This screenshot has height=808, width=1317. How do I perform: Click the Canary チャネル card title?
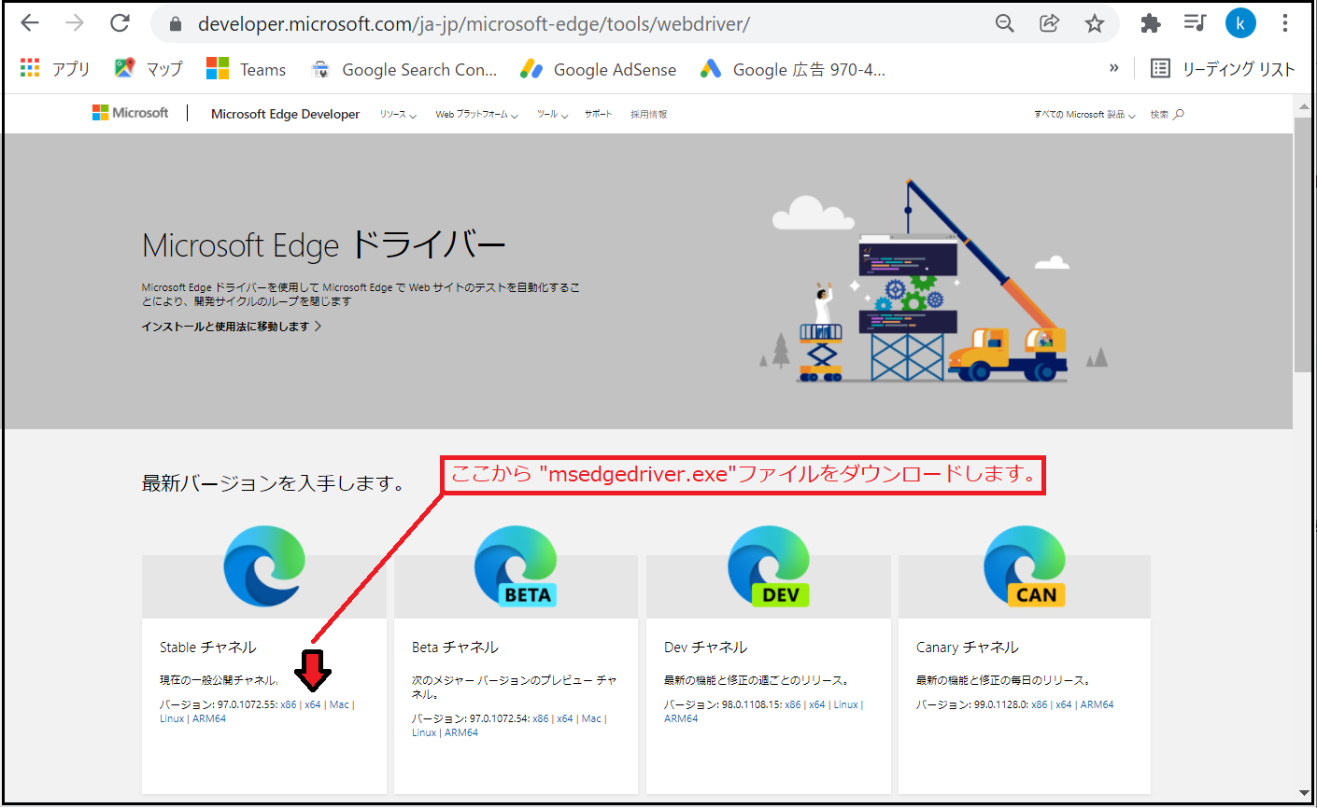[967, 647]
